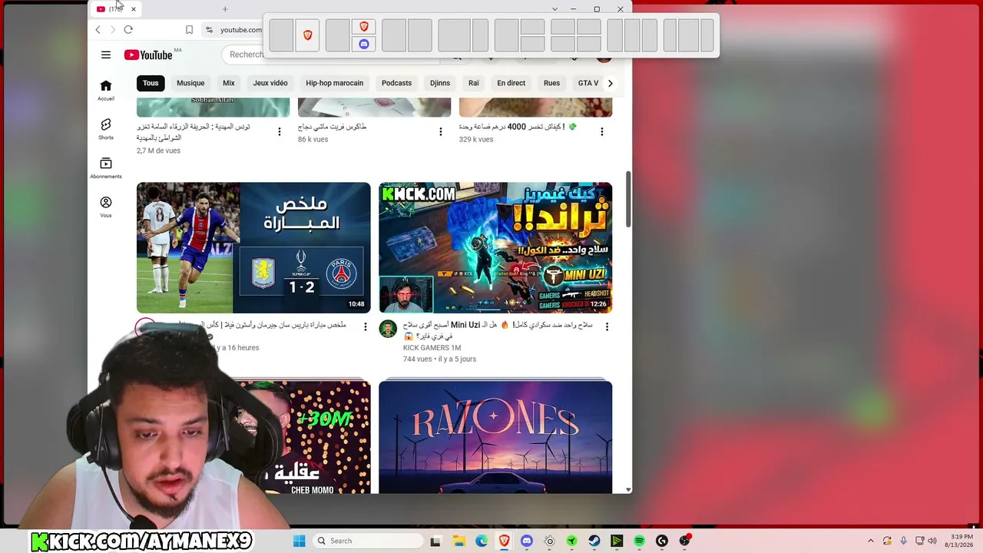Open Vous in the YouTube sidebar
This screenshot has width=983, height=553.
pos(106,207)
